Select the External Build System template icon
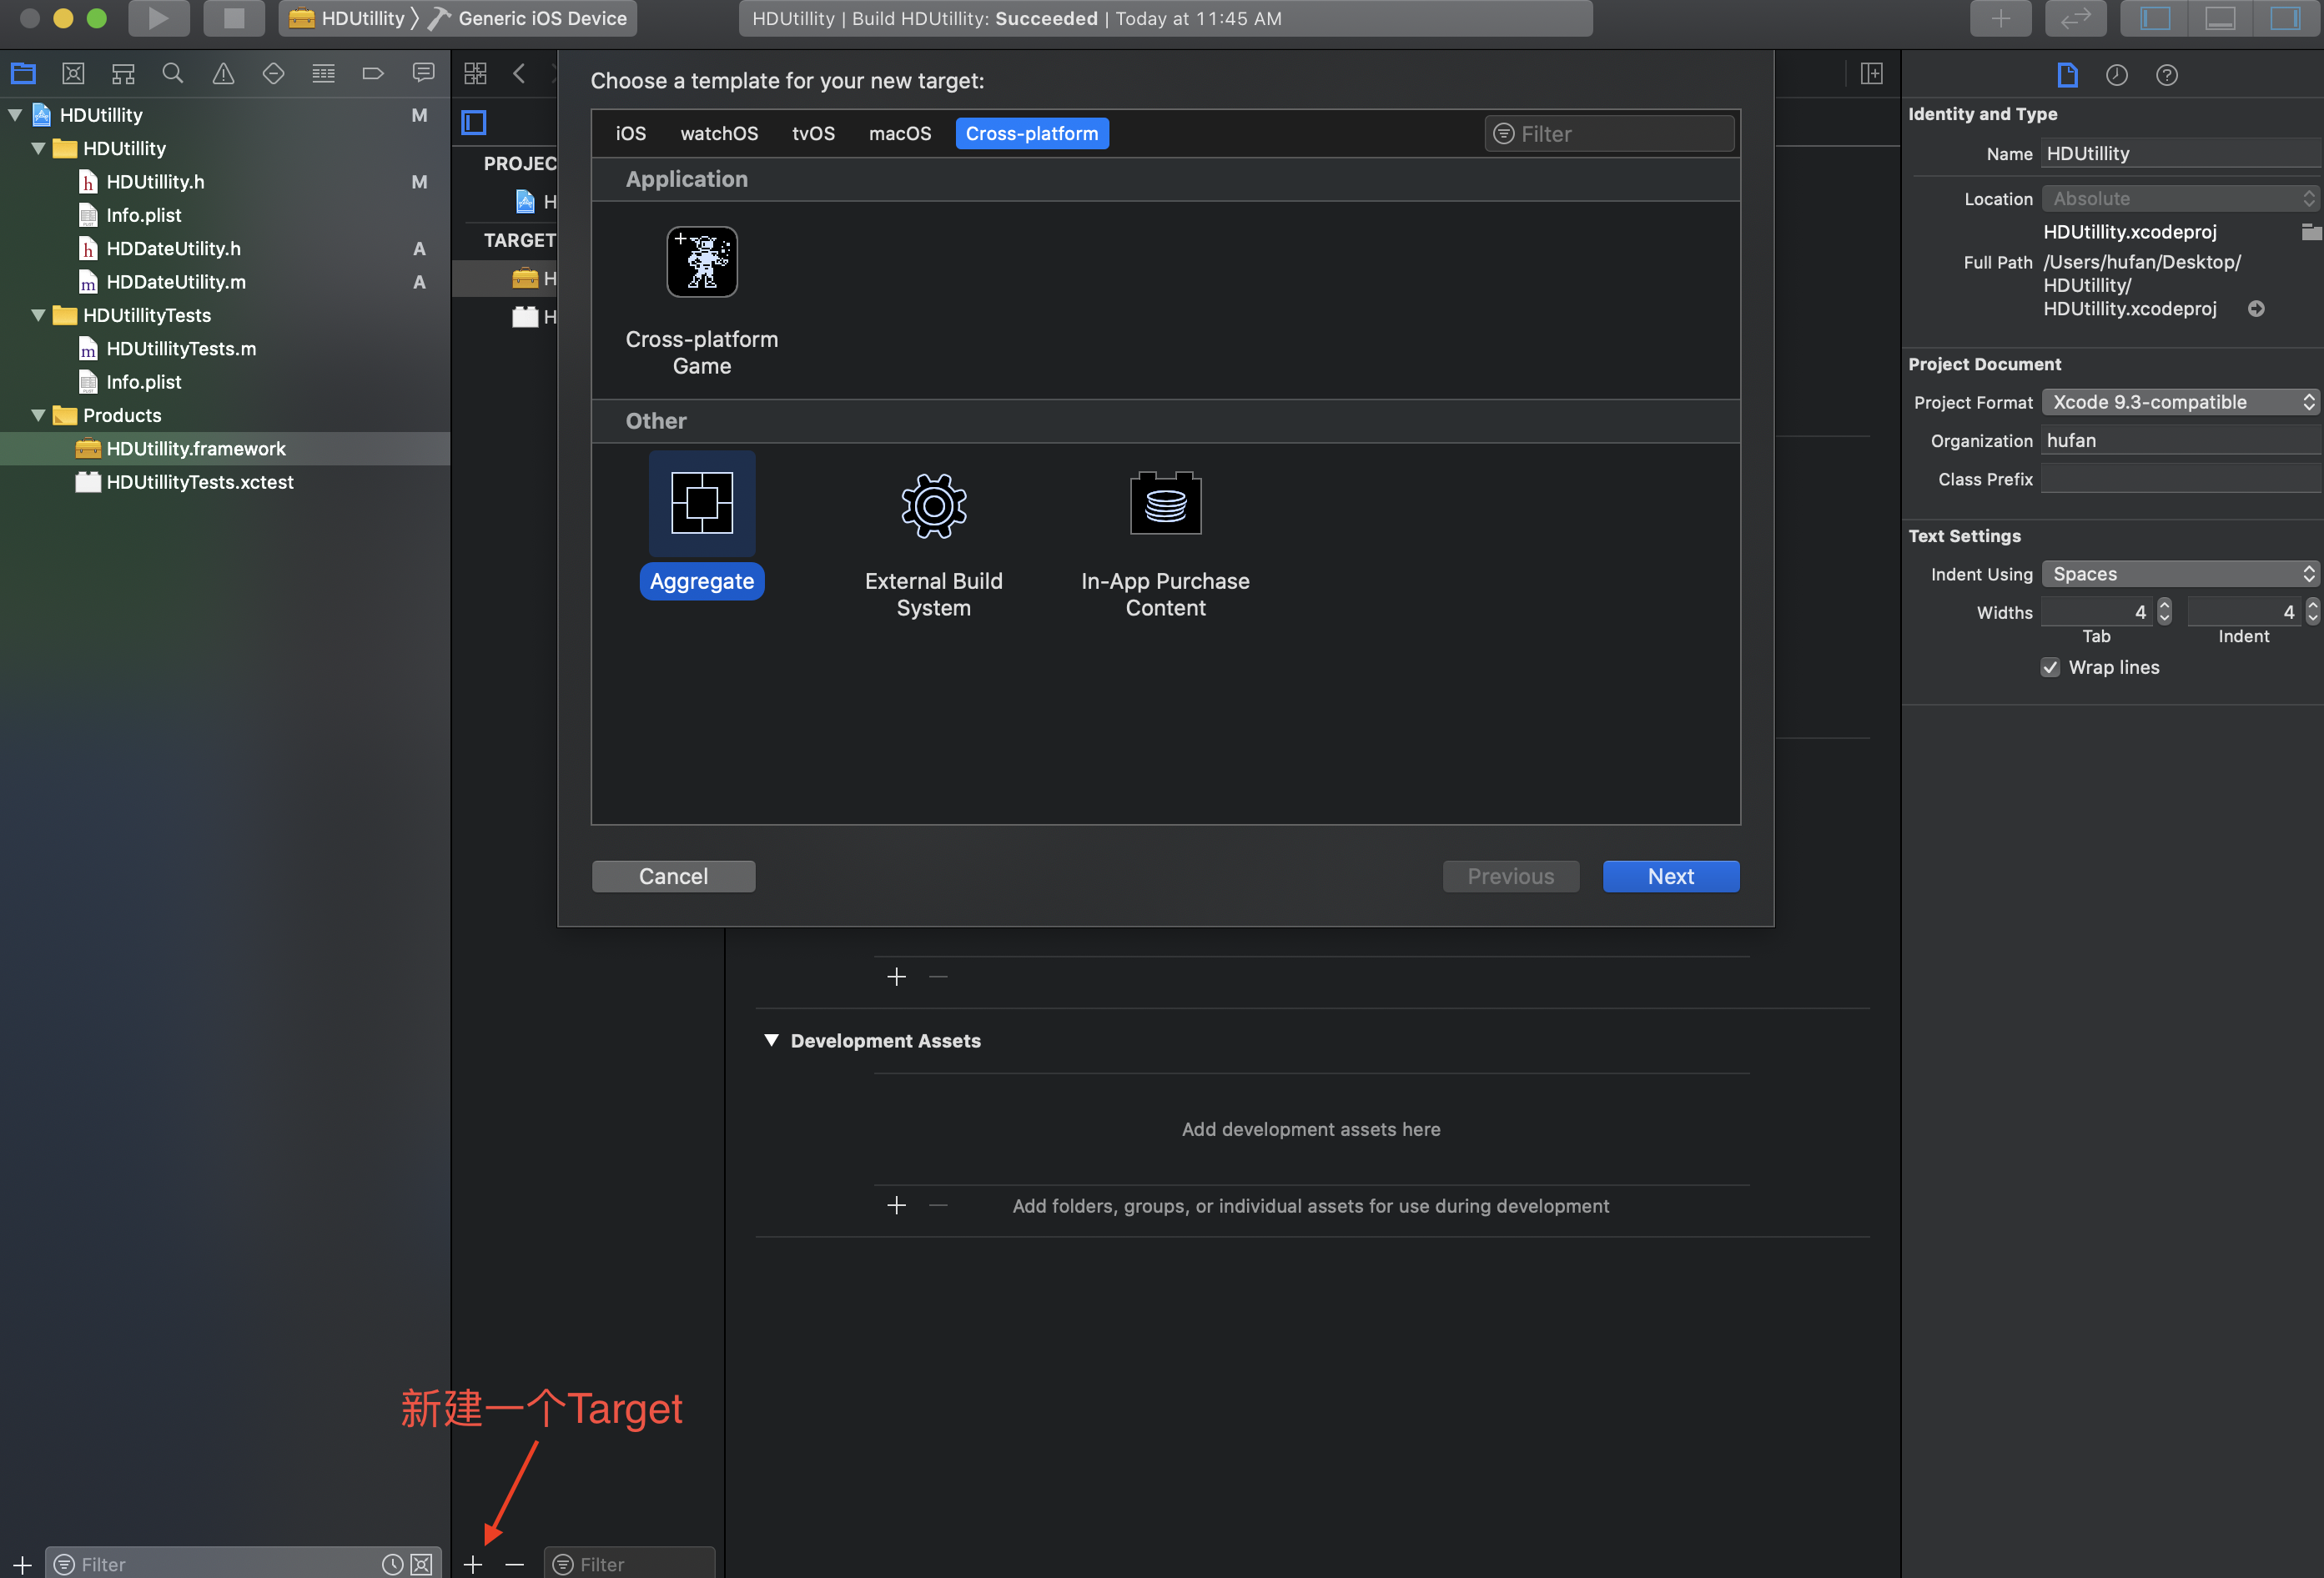 click(933, 506)
